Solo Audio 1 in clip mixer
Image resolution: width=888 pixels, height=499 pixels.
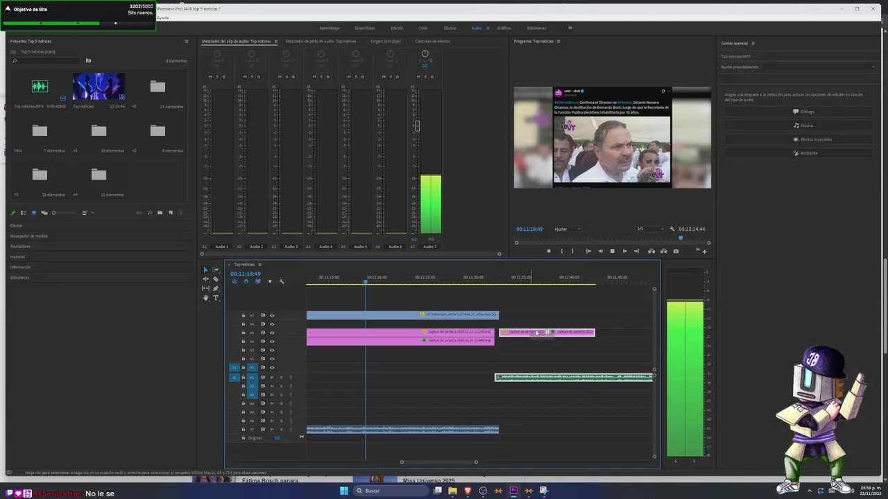(217, 76)
